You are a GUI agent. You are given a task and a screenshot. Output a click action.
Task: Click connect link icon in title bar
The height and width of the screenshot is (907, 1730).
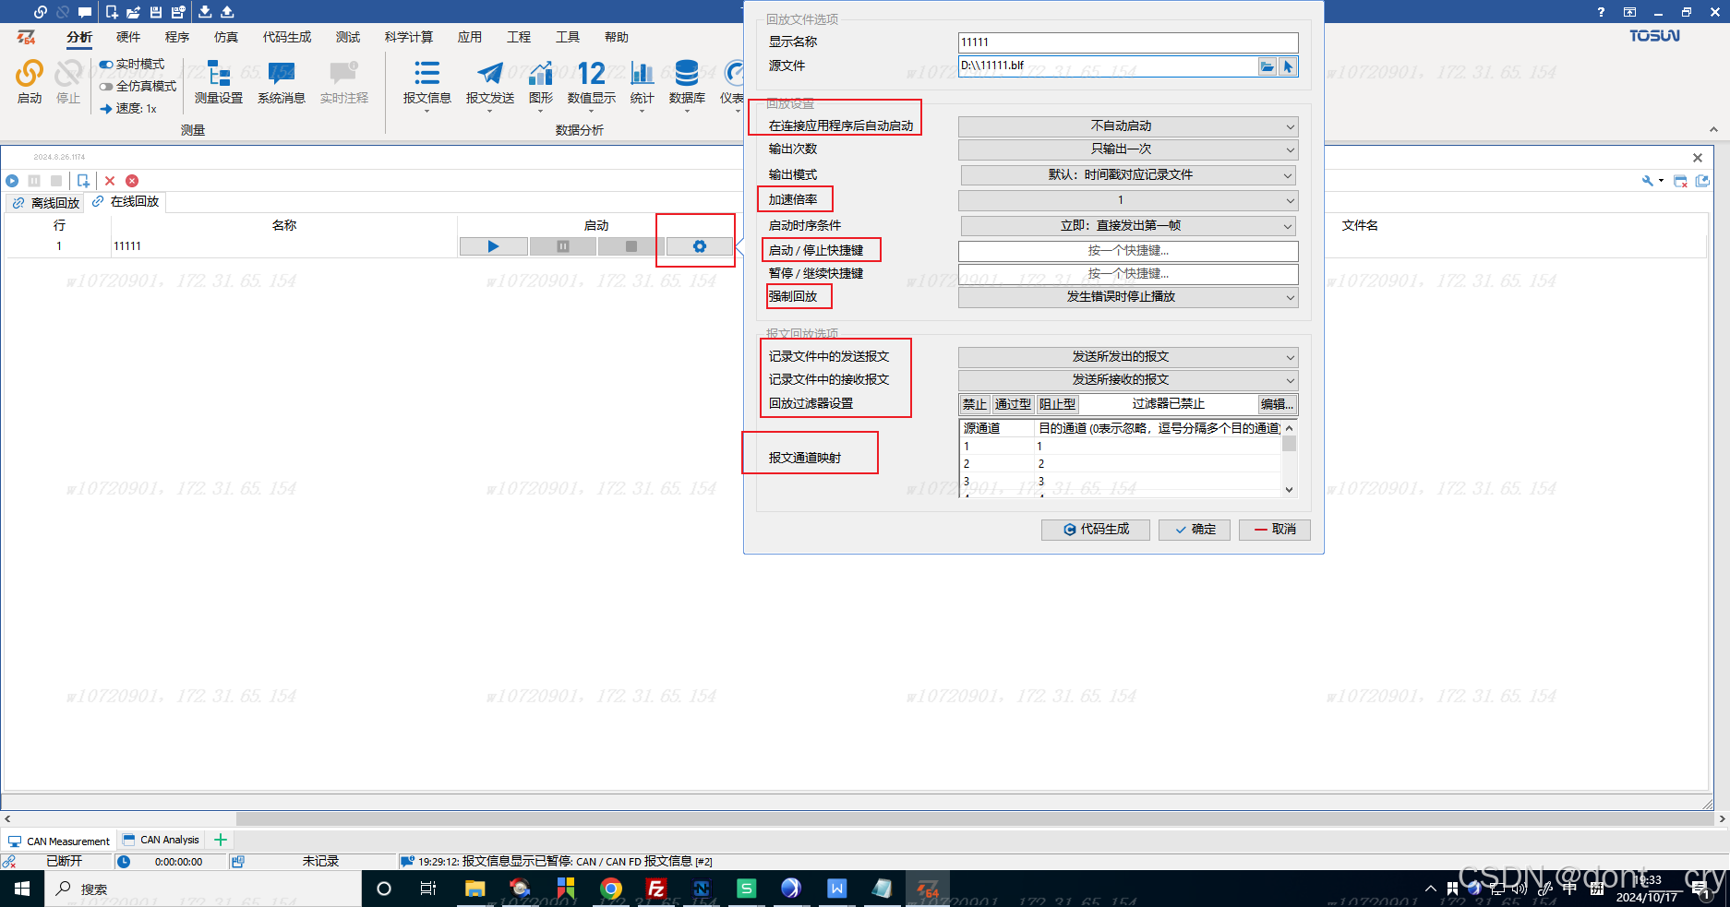coord(40,12)
